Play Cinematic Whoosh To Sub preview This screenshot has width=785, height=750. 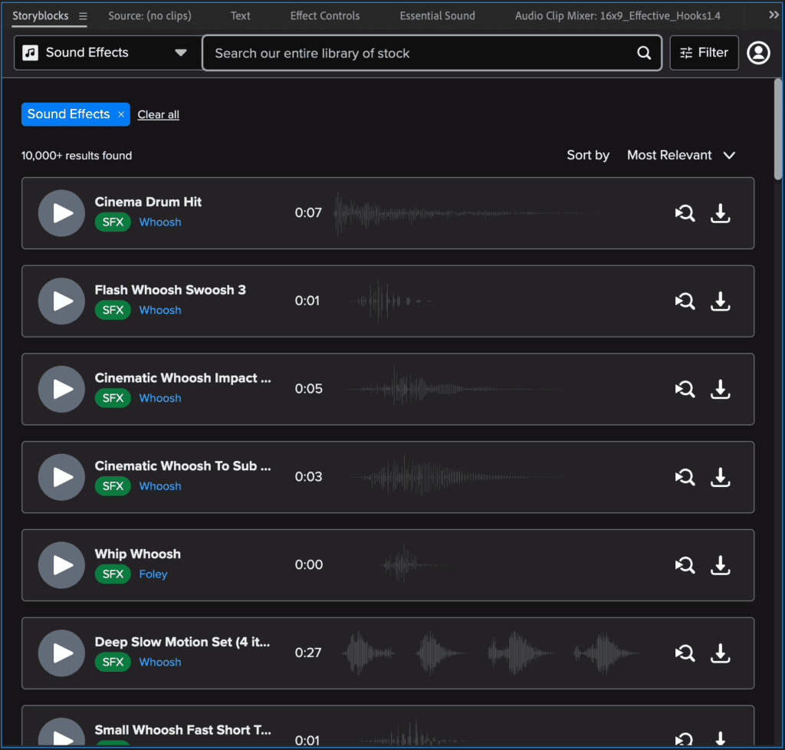pos(61,477)
